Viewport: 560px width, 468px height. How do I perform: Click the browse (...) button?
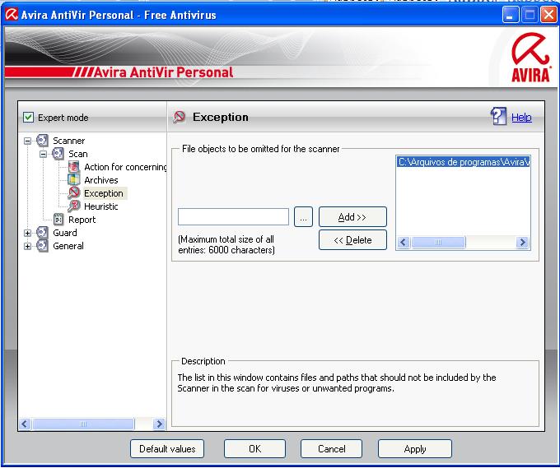303,217
